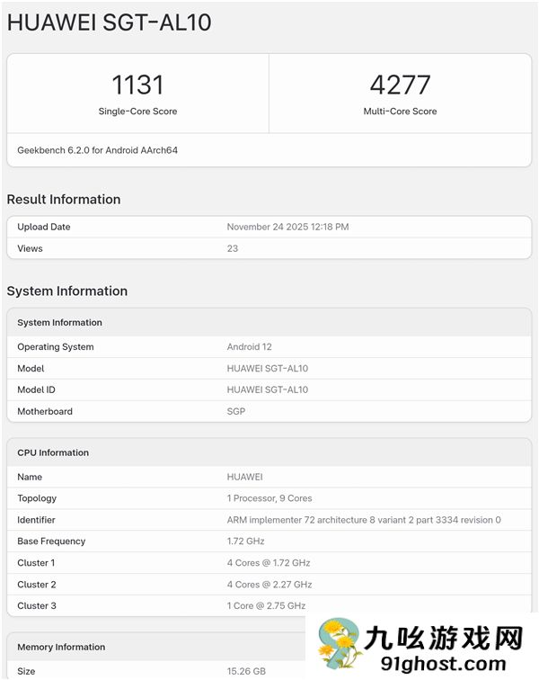
Task: Click the dandelion watermark logo icon
Action: (337, 646)
